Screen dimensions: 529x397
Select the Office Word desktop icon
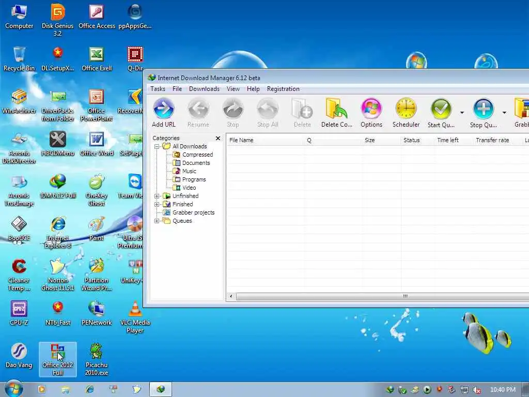point(97,144)
